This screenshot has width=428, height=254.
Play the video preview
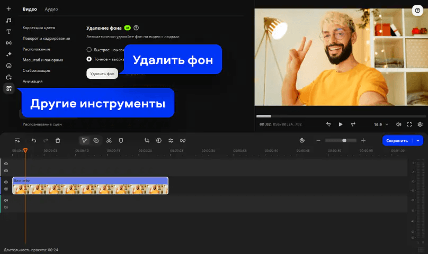(x=341, y=124)
